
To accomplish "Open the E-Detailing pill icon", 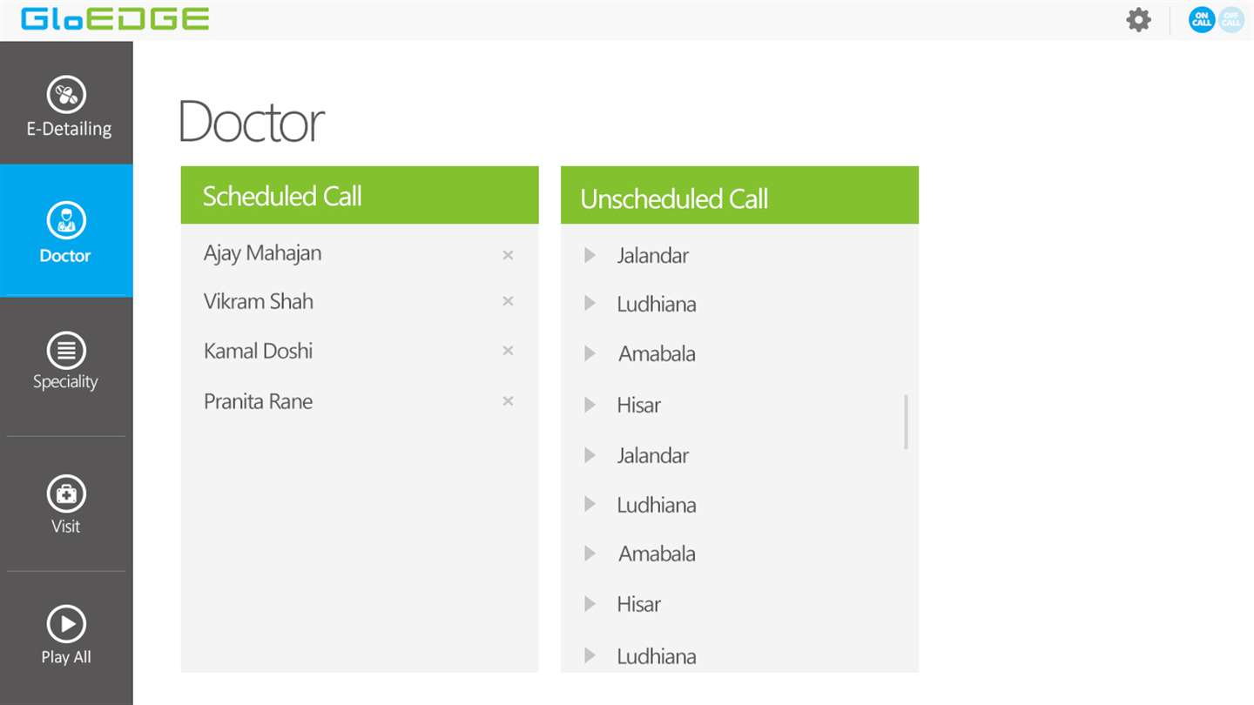I will point(66,95).
